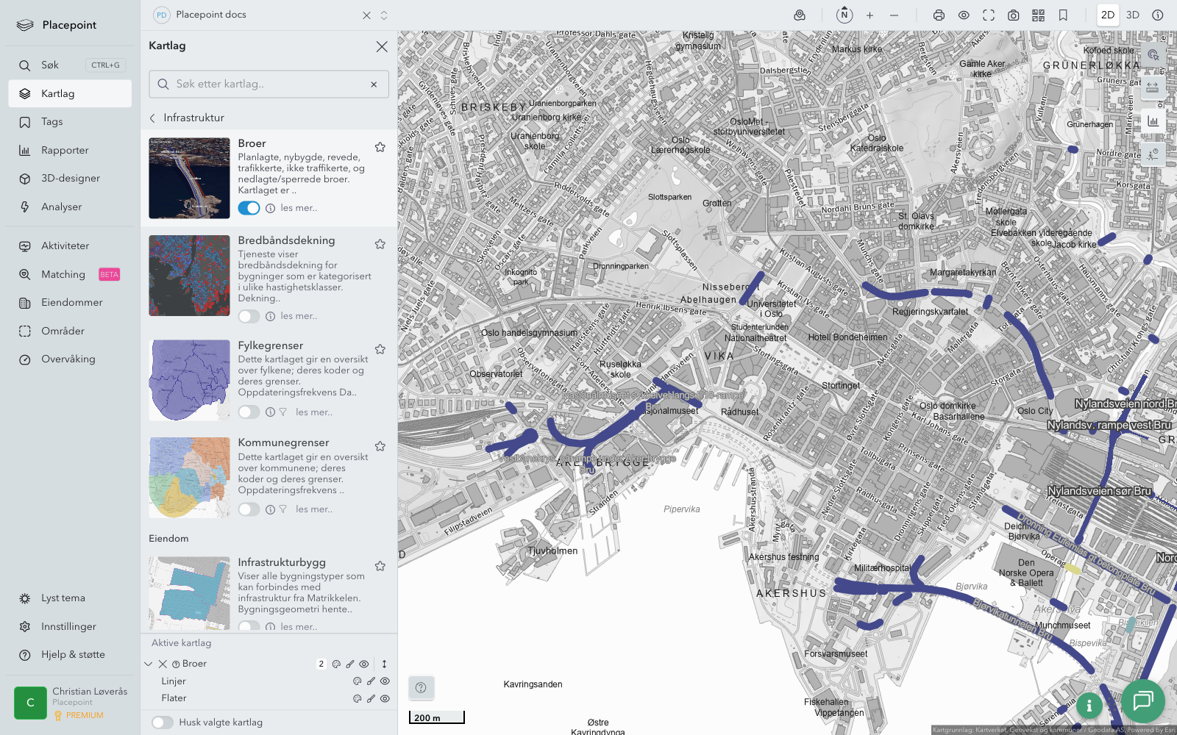This screenshot has width=1177, height=735.
Task: Open Rapporter in the sidebar menu
Action: click(x=65, y=150)
